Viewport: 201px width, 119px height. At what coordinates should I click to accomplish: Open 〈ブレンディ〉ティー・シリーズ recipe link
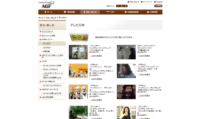click(x=53, y=75)
